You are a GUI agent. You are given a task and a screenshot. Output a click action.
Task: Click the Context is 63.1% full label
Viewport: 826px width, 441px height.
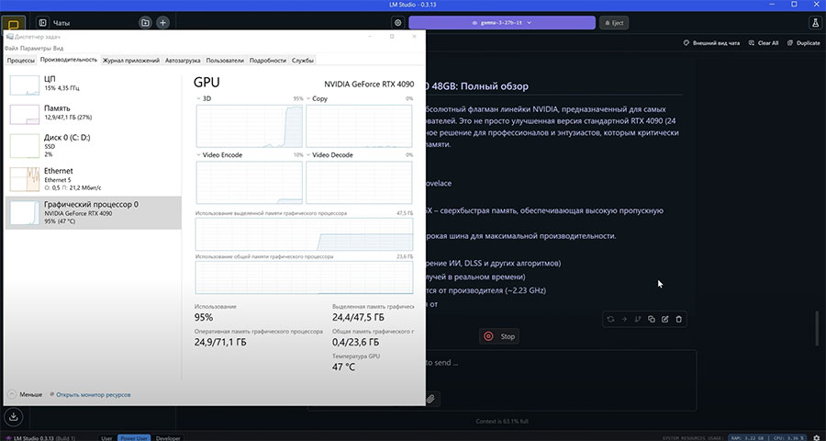[503, 422]
